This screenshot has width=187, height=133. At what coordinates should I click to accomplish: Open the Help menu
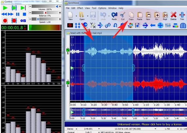click(x=121, y=8)
